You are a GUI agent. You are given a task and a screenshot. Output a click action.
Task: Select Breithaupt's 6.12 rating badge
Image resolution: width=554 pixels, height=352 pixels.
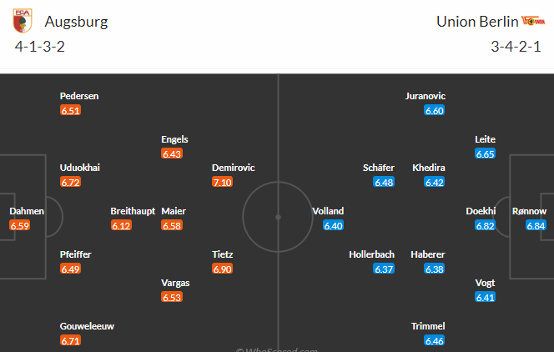click(x=121, y=225)
